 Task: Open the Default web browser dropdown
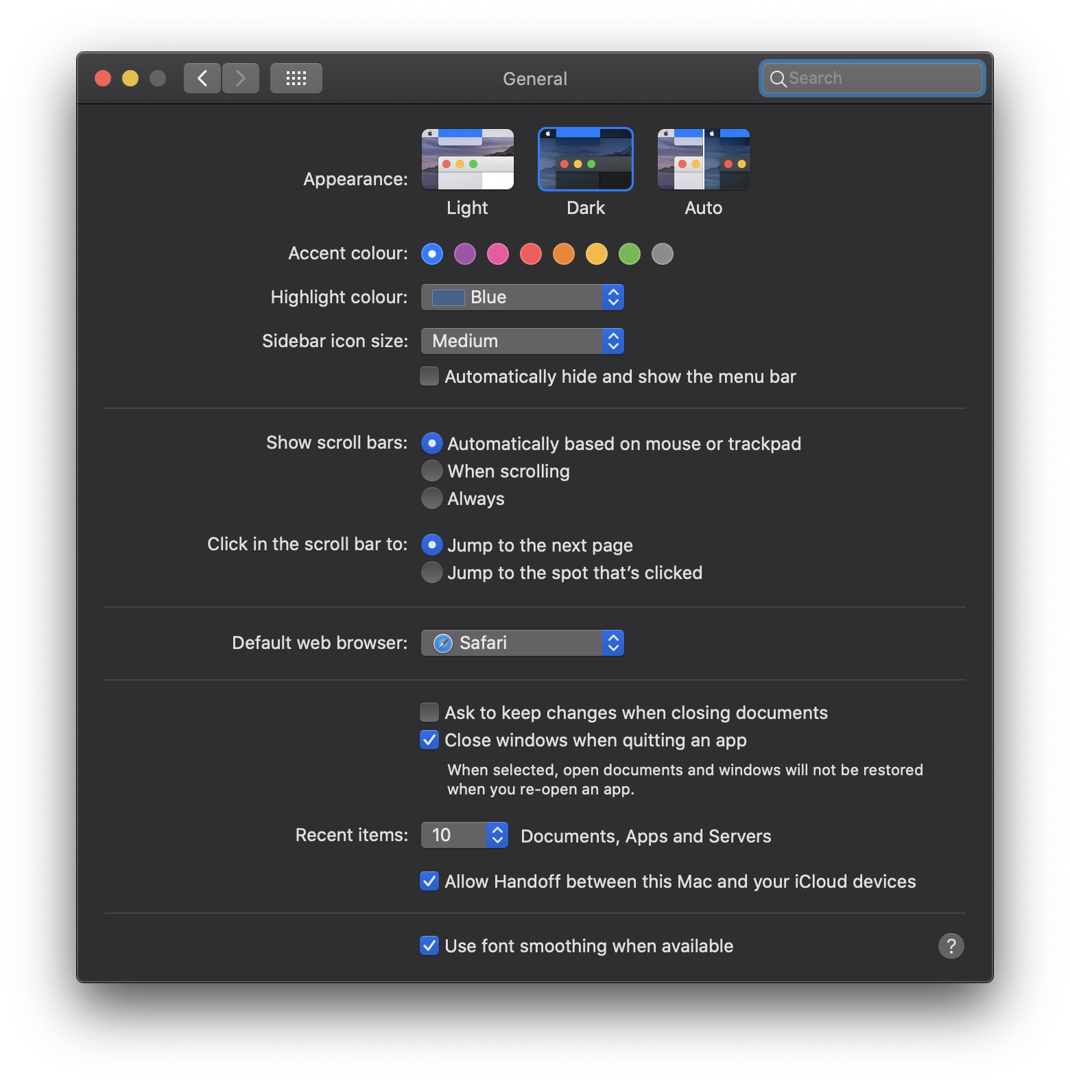point(523,643)
